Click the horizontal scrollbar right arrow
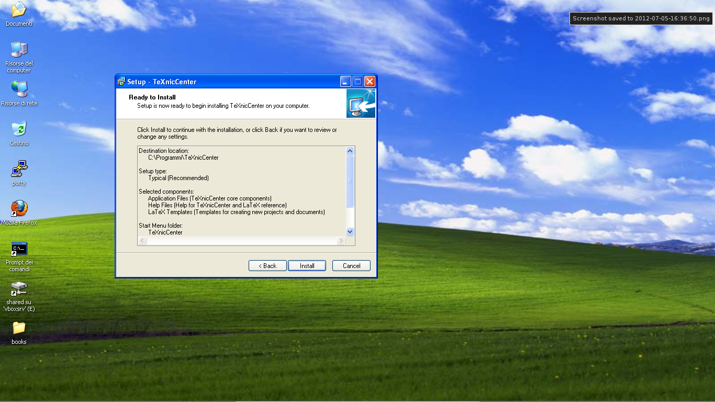Screen dimensions: 715x402 pyautogui.click(x=341, y=241)
